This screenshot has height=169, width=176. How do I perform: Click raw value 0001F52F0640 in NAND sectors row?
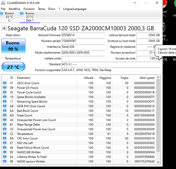coord(144,161)
